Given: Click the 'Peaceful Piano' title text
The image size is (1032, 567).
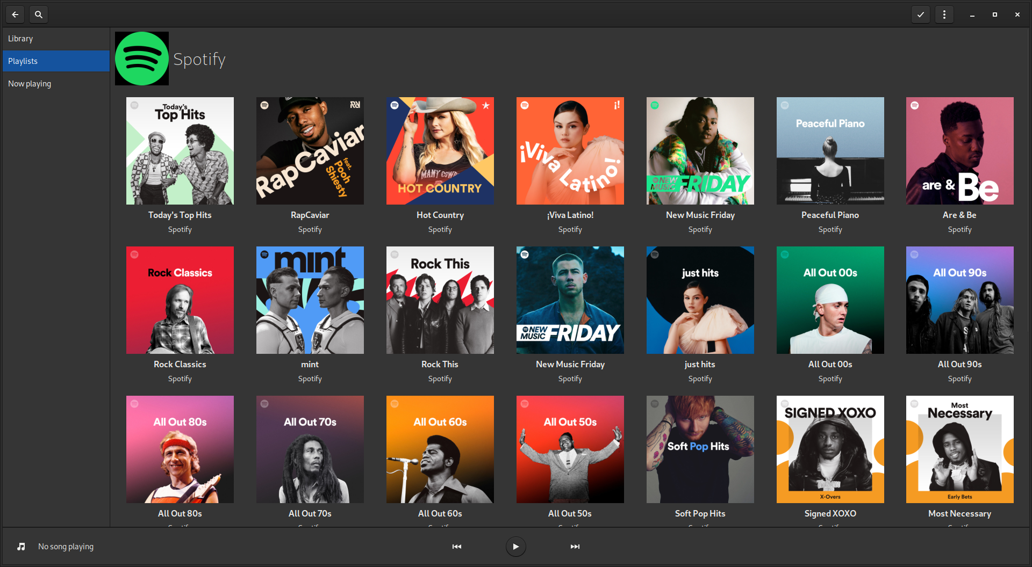Looking at the screenshot, I should click(x=830, y=215).
